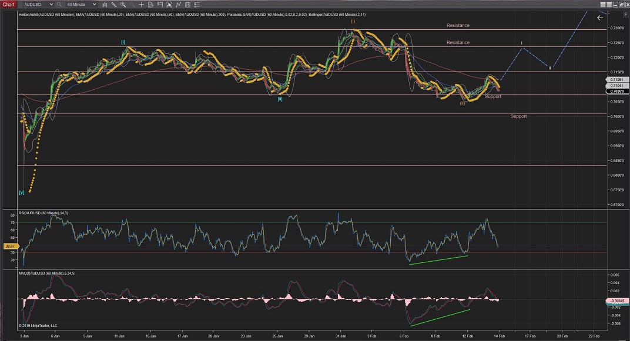
Task: Open the bar style chart icon
Action: (x=105, y=5)
